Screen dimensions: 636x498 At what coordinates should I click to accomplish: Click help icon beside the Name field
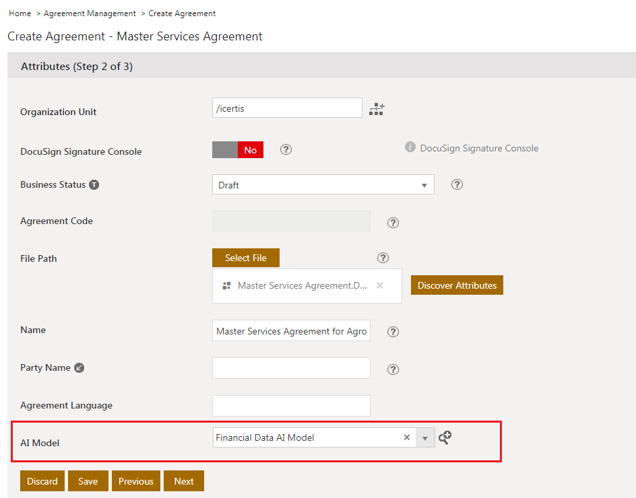pyautogui.click(x=393, y=331)
